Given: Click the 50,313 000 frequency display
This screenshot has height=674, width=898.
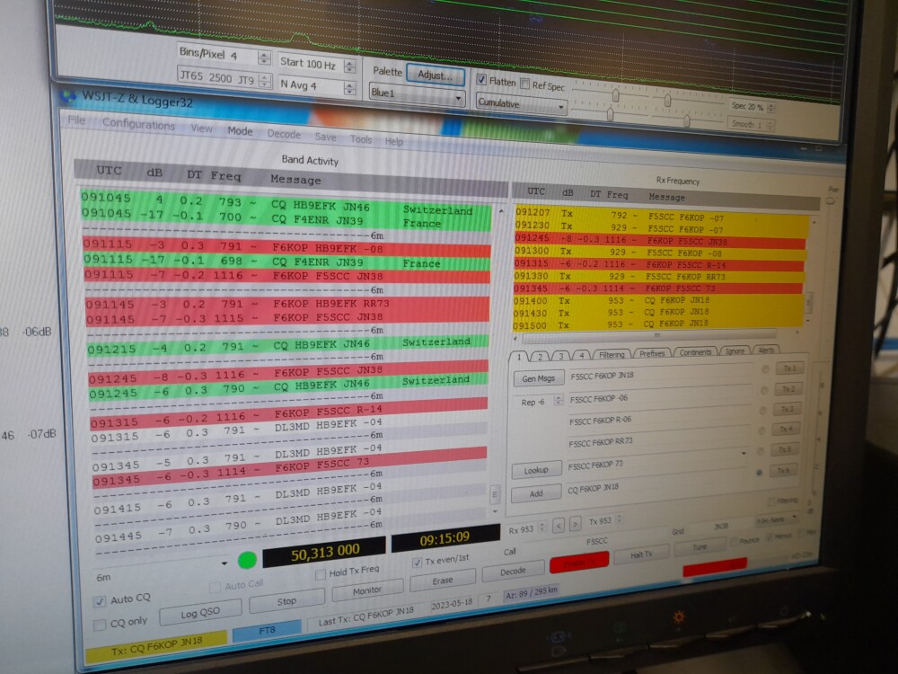Looking at the screenshot, I should click(324, 553).
